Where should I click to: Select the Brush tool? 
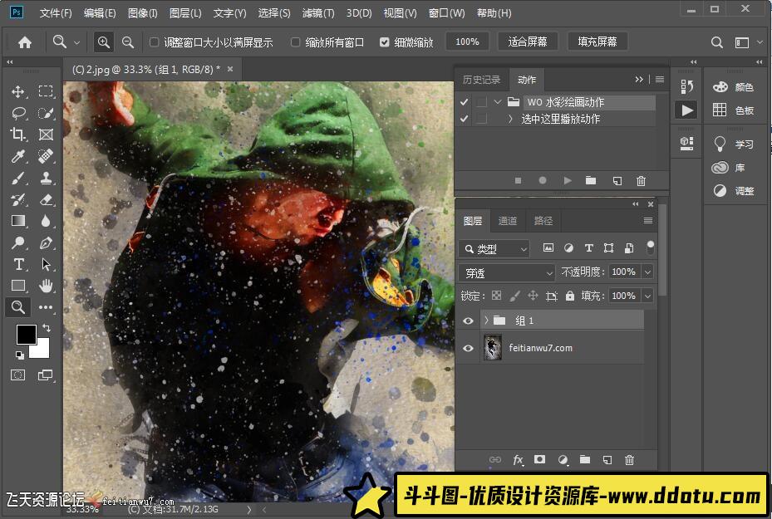tap(18, 178)
